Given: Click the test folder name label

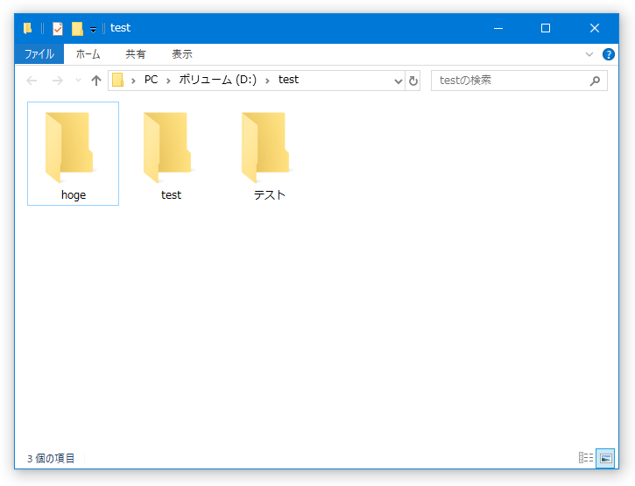Looking at the screenshot, I should tap(171, 194).
